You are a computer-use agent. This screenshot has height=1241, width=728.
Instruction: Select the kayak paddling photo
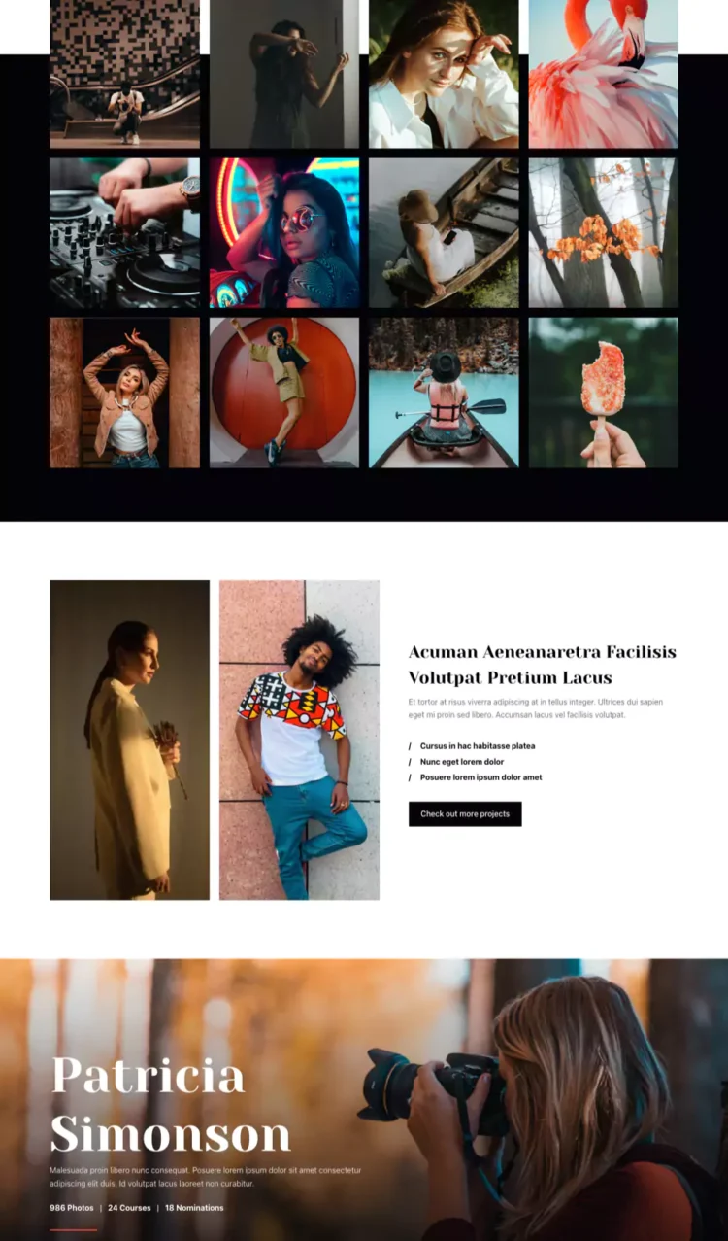click(444, 393)
